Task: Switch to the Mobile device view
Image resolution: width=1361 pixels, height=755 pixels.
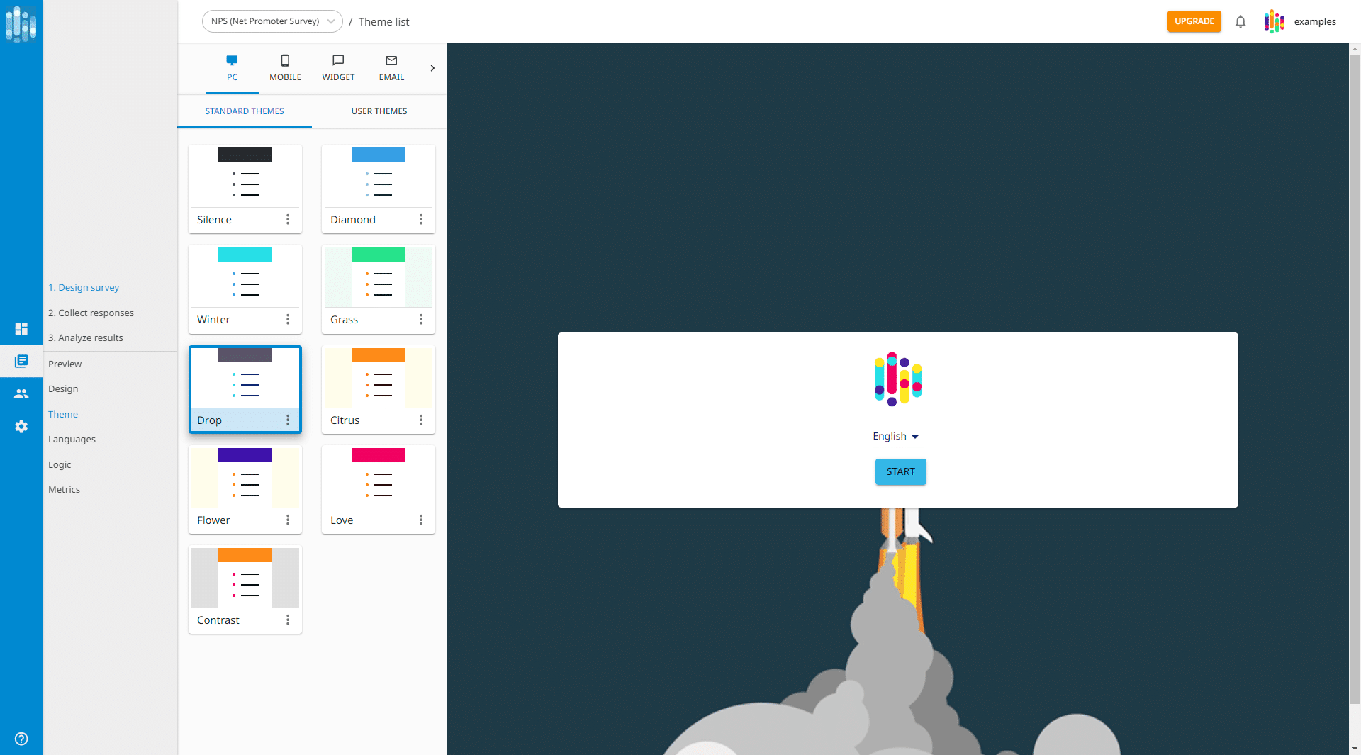Action: click(x=285, y=68)
